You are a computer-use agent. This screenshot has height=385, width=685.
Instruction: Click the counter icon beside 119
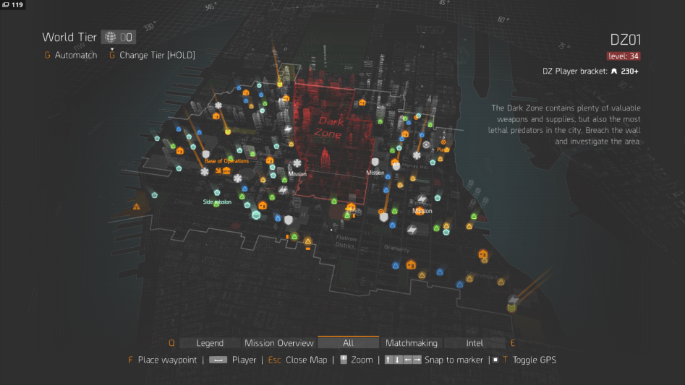[x=6, y=5]
